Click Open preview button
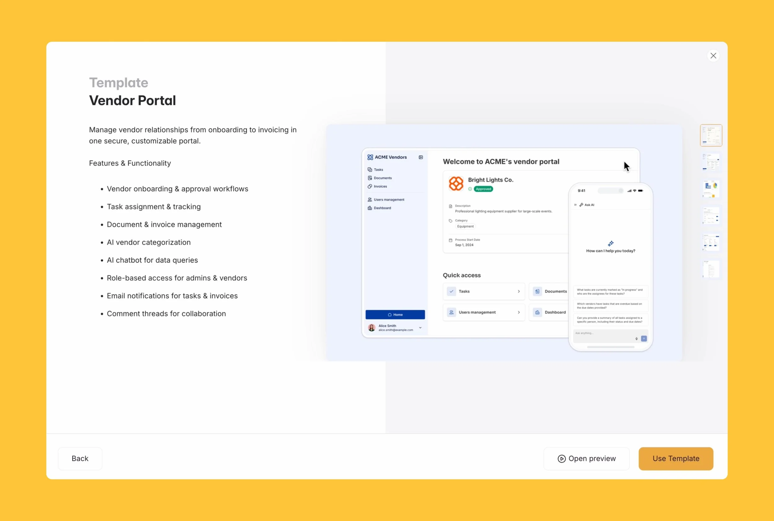This screenshot has height=521, width=774. coord(586,458)
